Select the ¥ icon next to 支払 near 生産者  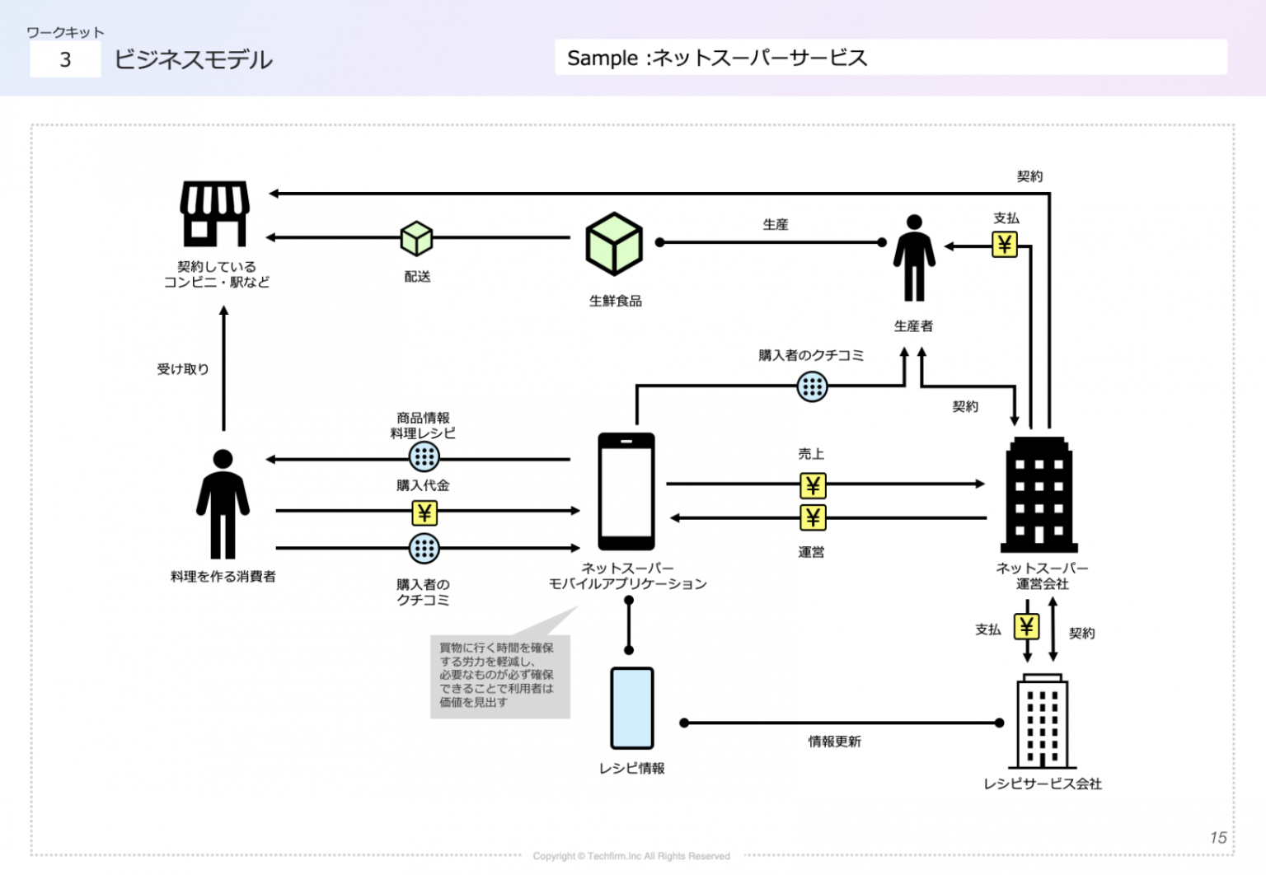(x=1004, y=244)
